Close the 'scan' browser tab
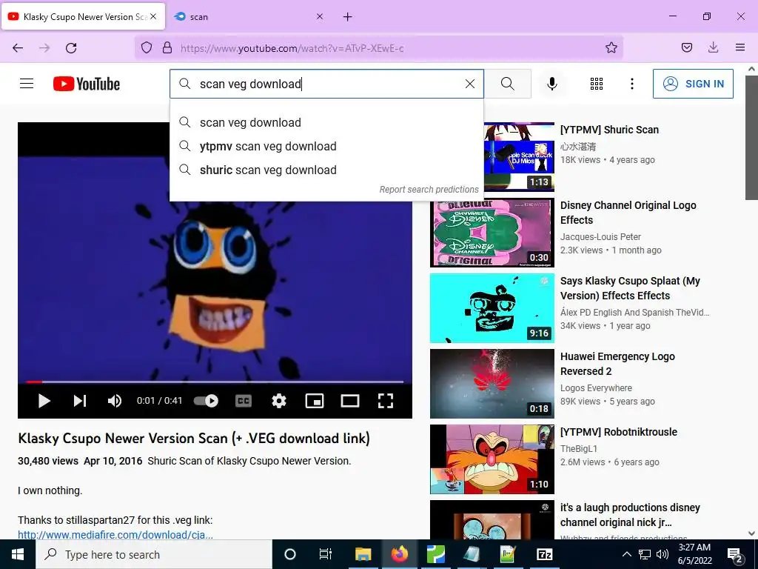Image resolution: width=758 pixels, height=569 pixels. 320,16
